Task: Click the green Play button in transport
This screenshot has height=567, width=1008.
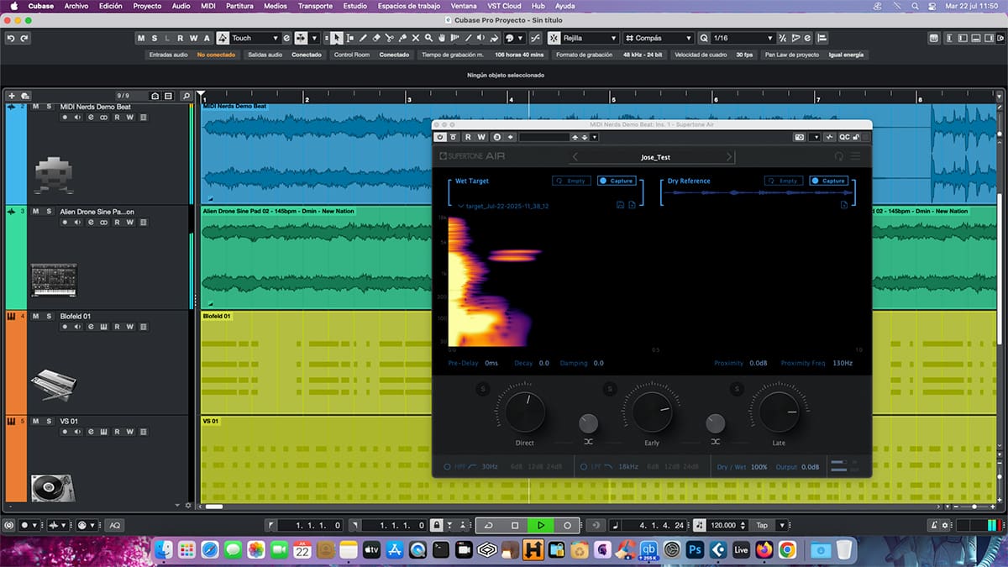Action: [541, 525]
